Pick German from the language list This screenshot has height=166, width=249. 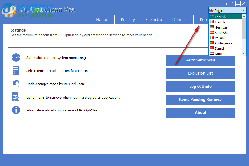[225, 27]
